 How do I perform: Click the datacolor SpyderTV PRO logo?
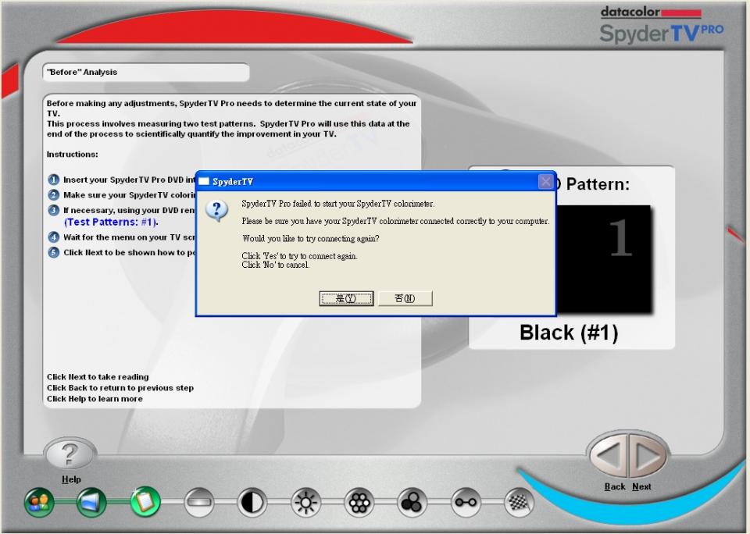660,26
